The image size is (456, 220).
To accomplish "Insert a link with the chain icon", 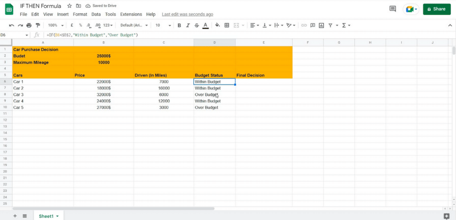I will (304, 25).
